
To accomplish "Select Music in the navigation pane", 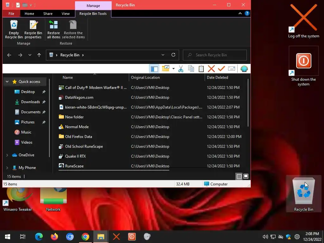I will (26, 132).
